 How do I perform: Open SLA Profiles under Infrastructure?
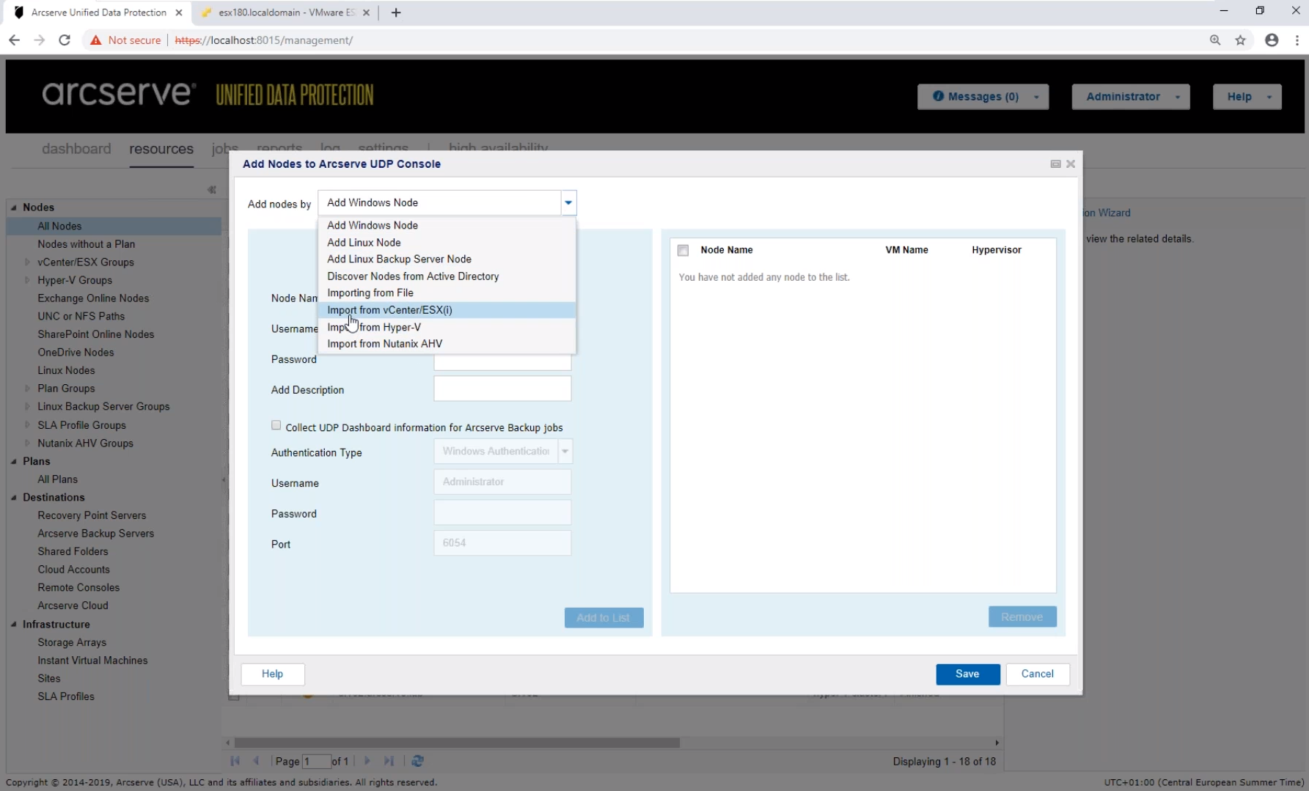tap(66, 696)
